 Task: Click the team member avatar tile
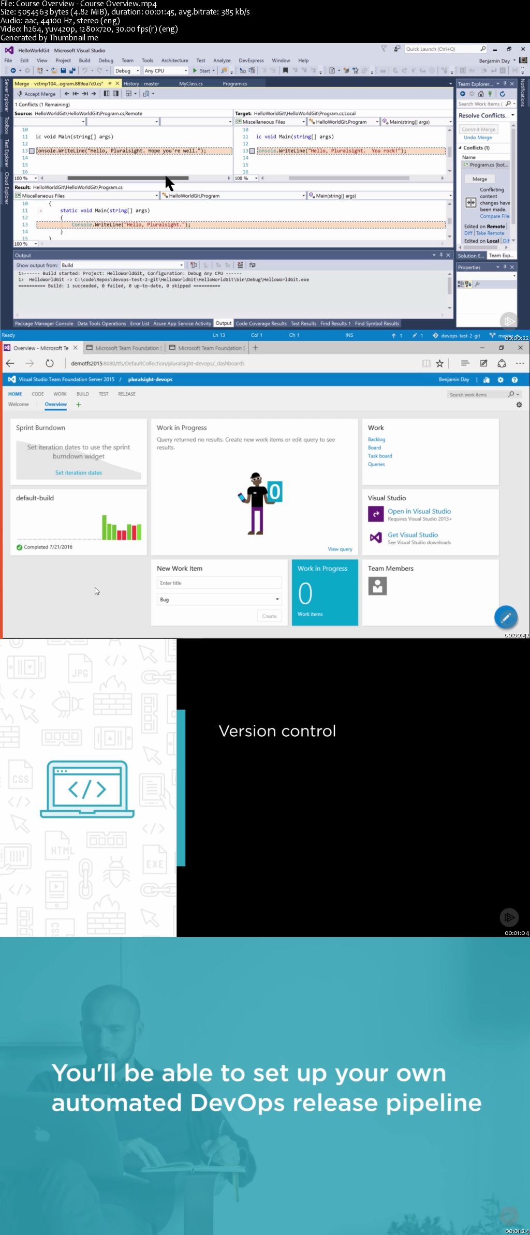377,586
